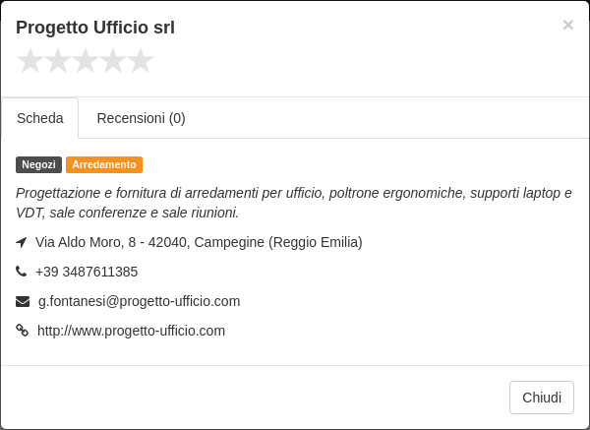This screenshot has height=430, width=590.
Task: Click the +39 3487611385 phone number
Action: click(87, 272)
